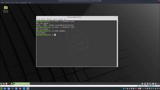Select Terminal task button in guest panel
The height and width of the screenshot is (90, 160).
pyautogui.click(x=21, y=83)
